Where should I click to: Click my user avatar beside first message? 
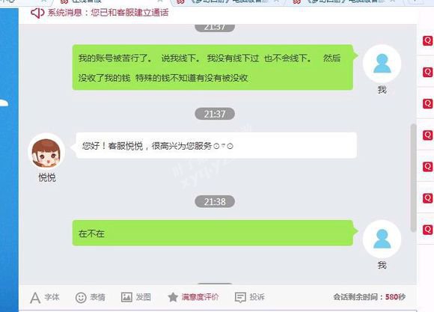click(382, 64)
